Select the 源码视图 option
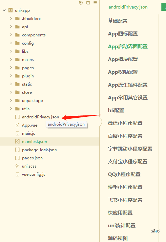Screen dimensions: 166x242 (x=118, y=238)
